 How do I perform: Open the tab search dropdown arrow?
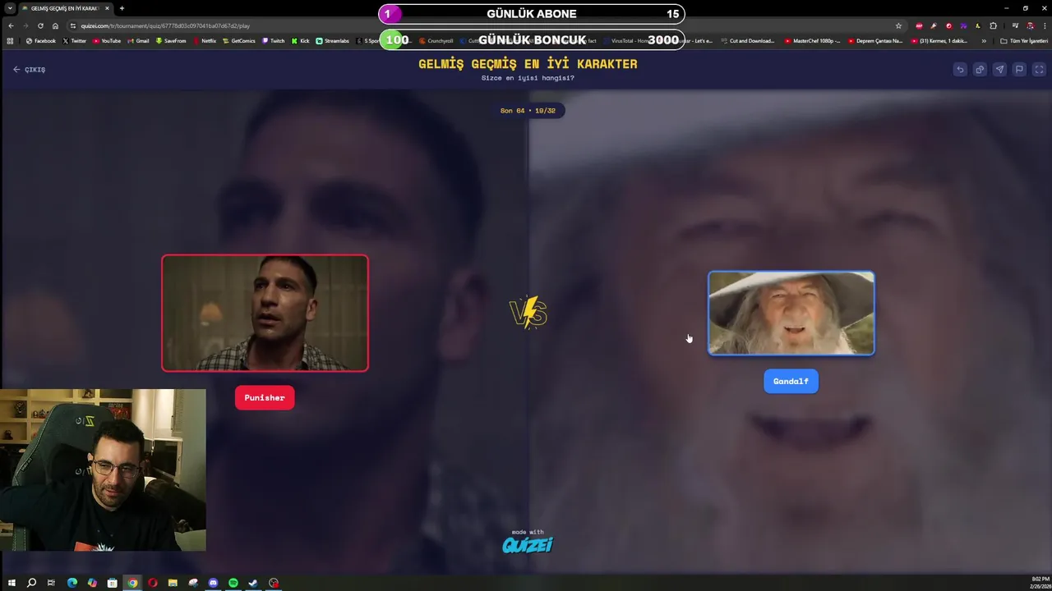click(x=10, y=8)
